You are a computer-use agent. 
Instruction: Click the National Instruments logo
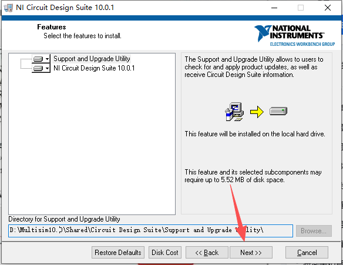pos(294,36)
